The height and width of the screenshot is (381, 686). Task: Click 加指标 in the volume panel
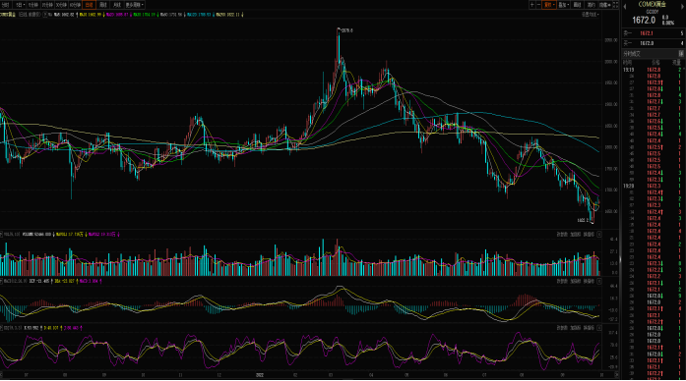point(575,235)
